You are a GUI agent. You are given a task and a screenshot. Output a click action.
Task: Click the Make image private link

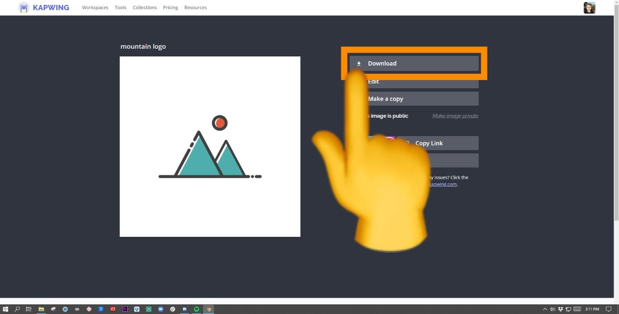(455, 116)
